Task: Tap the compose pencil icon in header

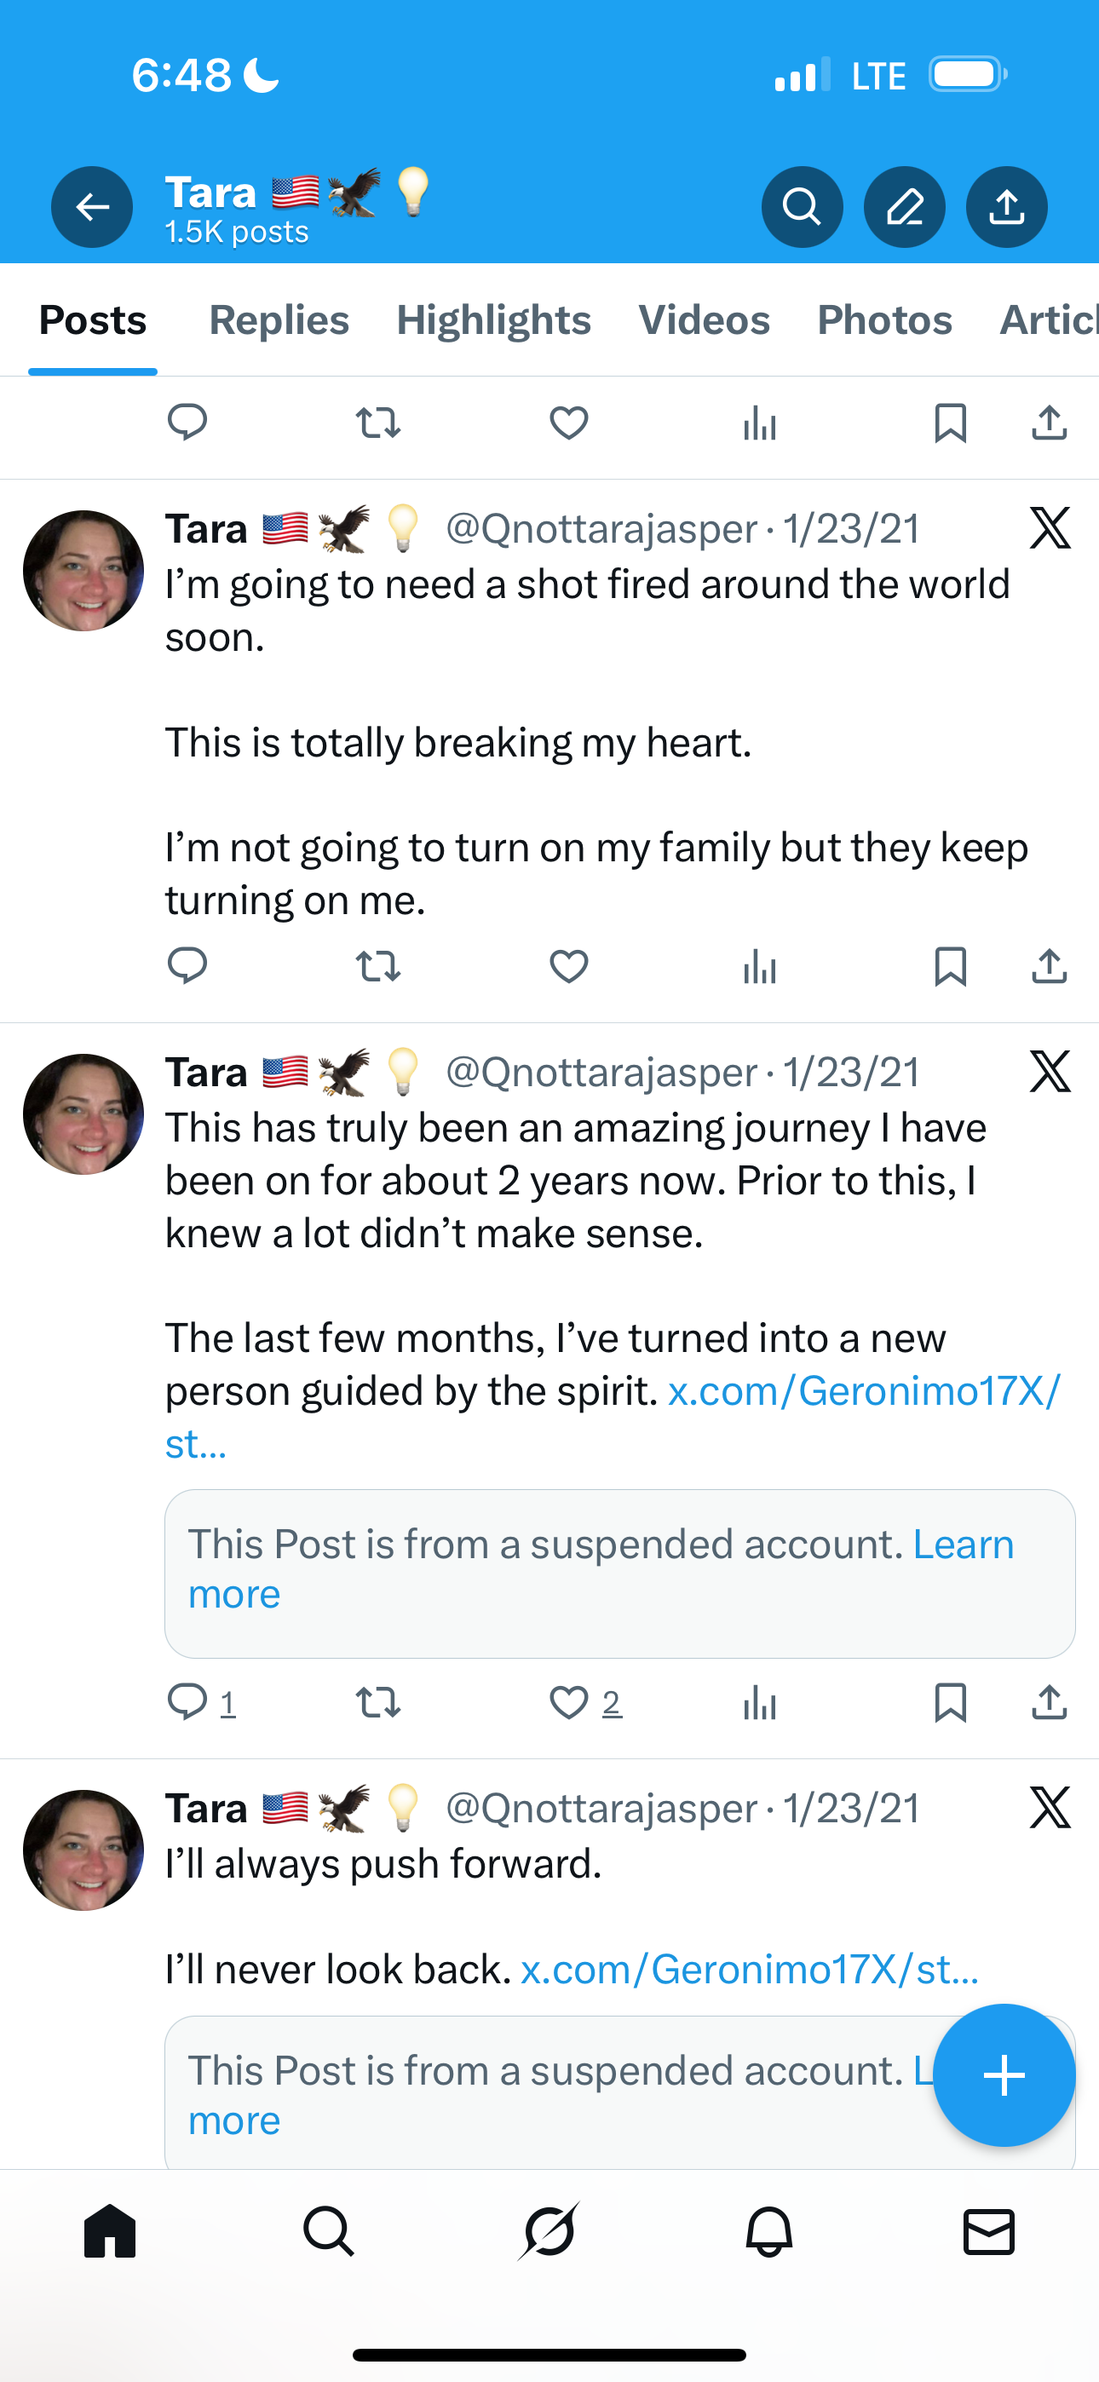Action: (904, 207)
